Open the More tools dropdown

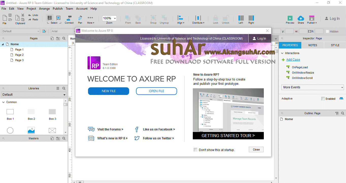coord(90,19)
